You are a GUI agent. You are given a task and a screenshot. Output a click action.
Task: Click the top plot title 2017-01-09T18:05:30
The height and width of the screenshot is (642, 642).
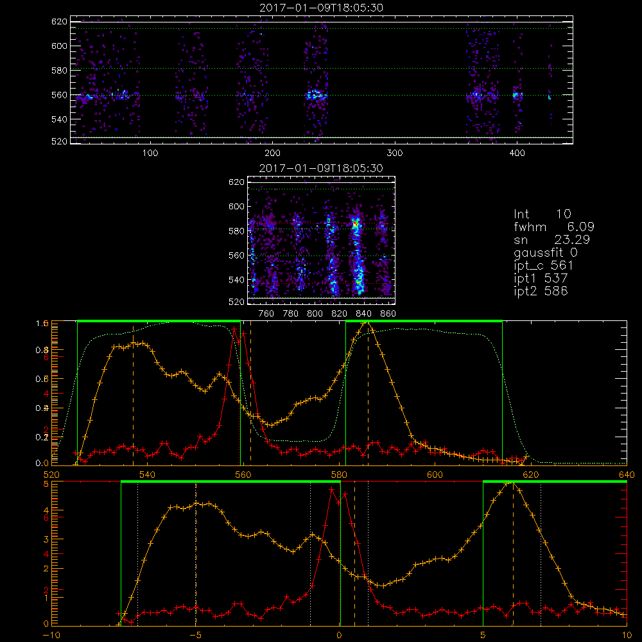[x=321, y=8]
